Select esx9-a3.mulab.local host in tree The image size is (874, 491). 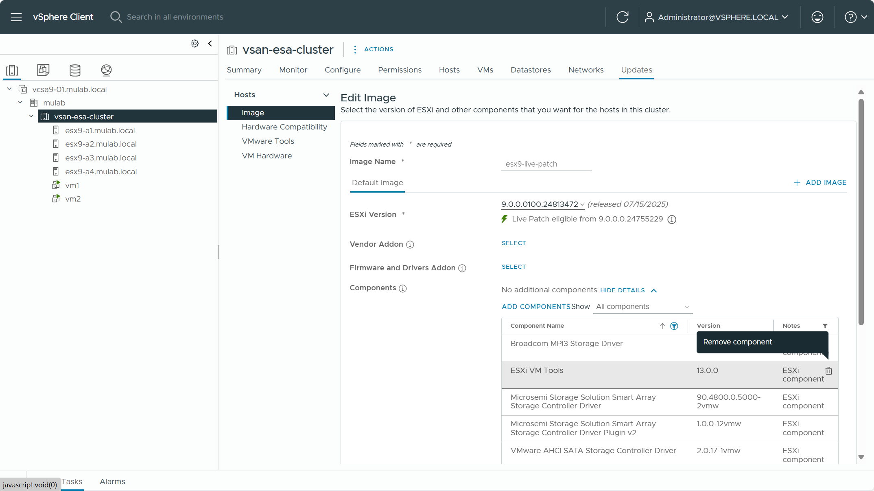point(101,158)
